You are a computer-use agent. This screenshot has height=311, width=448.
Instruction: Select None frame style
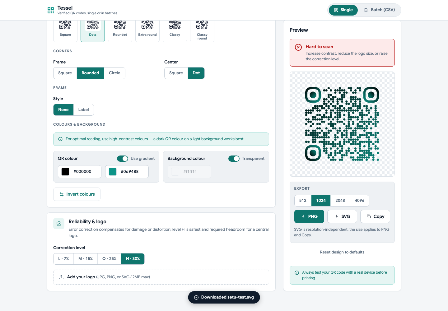[x=63, y=110]
